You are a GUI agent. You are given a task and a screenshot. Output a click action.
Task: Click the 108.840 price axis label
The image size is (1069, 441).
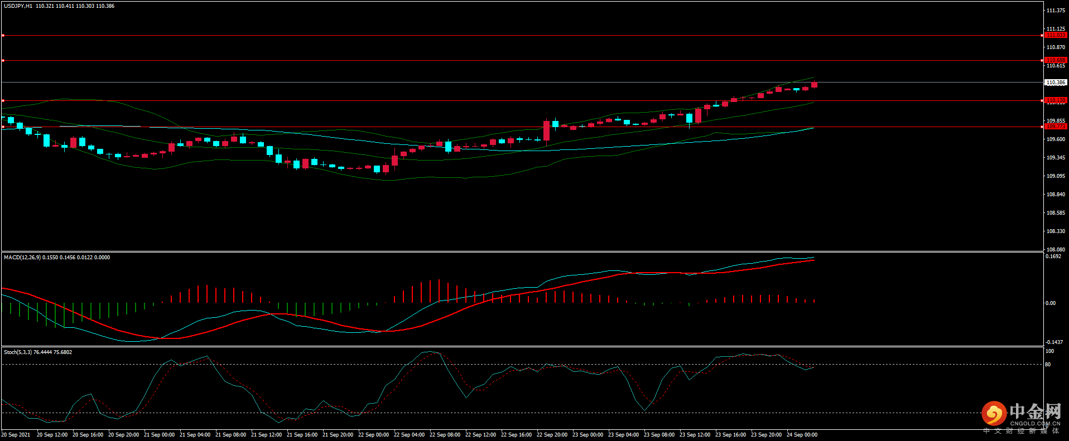1056,195
